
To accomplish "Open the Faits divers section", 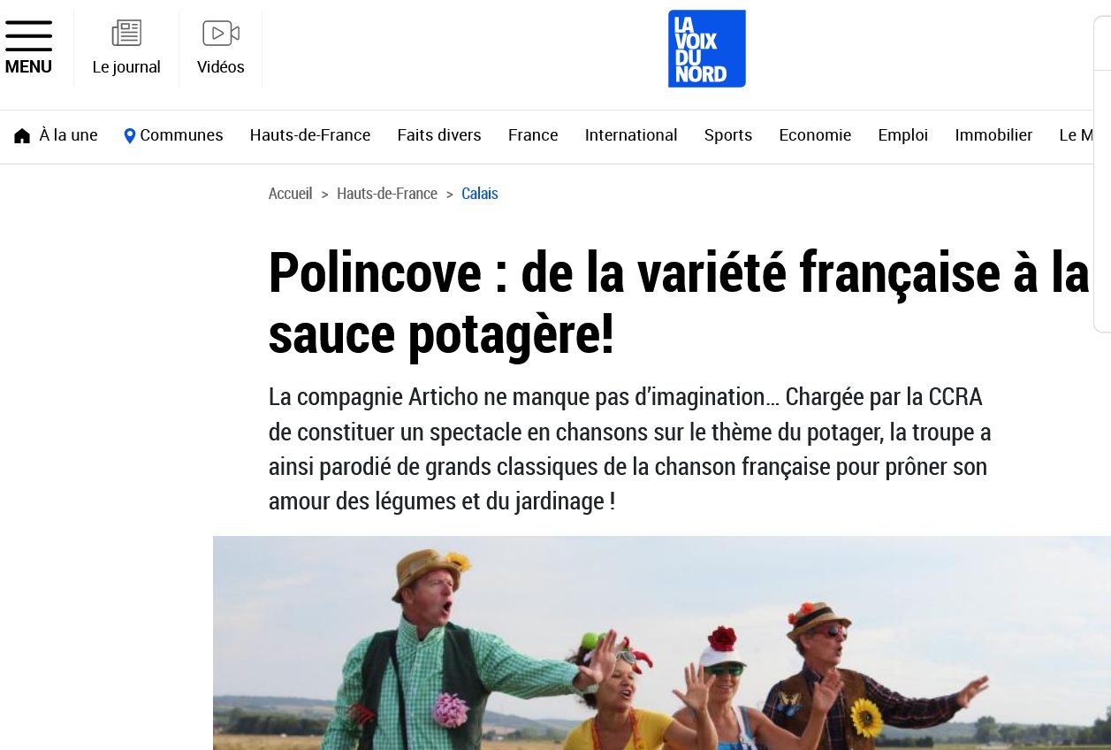I will [439, 135].
